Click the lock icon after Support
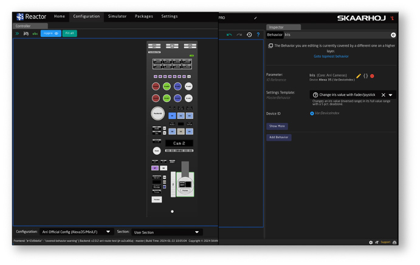420x265 pixels. click(394, 243)
